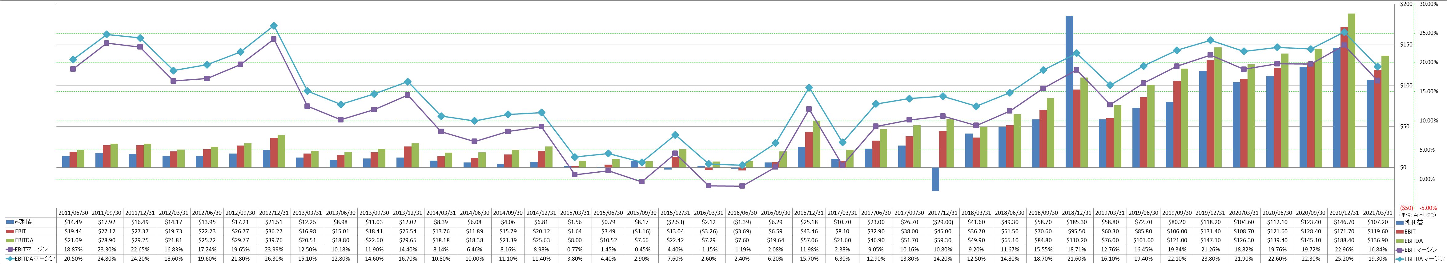Click the $4.06 net income cell
Image resolution: width=1447 pixels, height=264 pixels.
(508, 222)
